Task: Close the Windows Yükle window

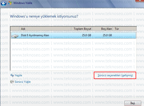Action: pos(140,1)
